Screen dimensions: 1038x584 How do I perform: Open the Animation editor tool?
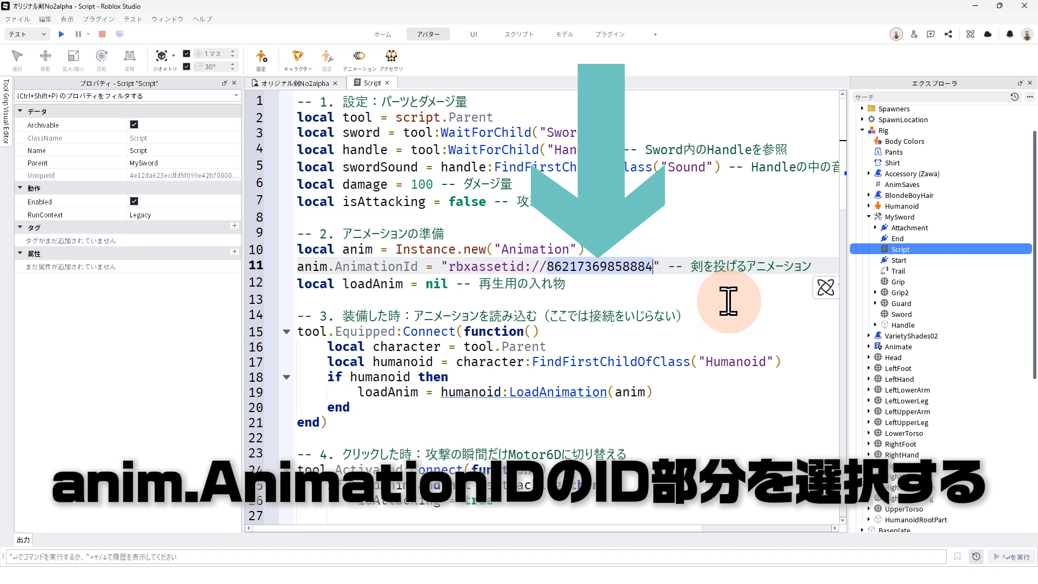point(359,56)
